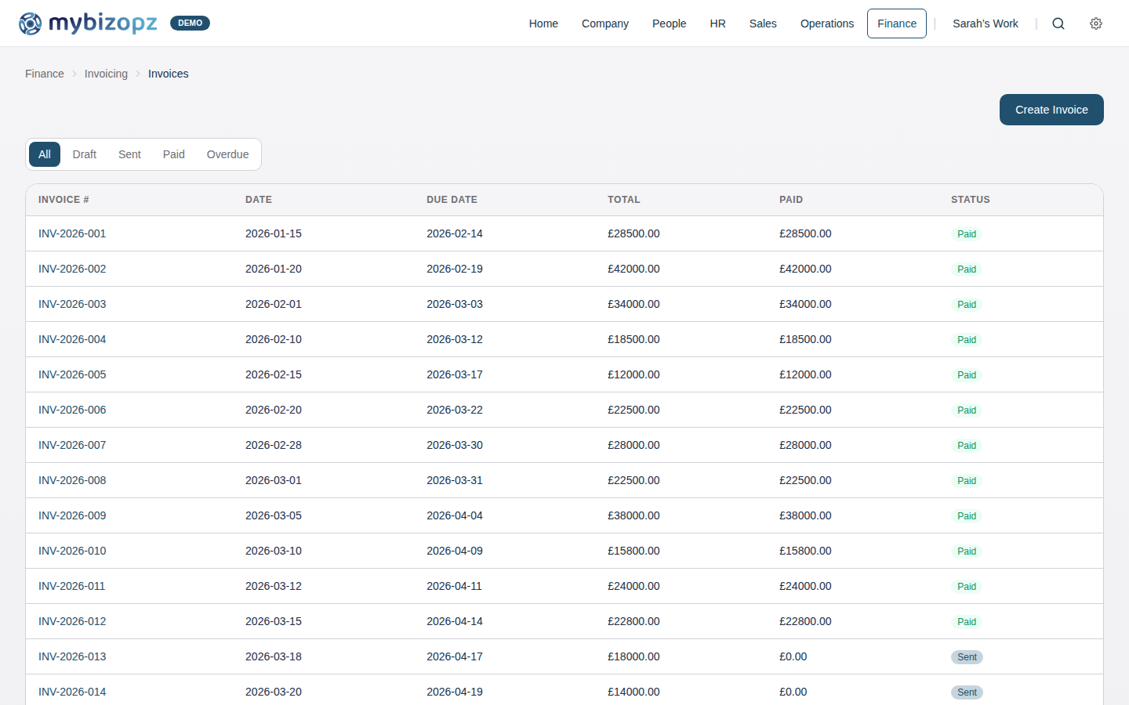Navigate to the HR section
Viewport: 1129px width, 705px height.
coord(717,23)
